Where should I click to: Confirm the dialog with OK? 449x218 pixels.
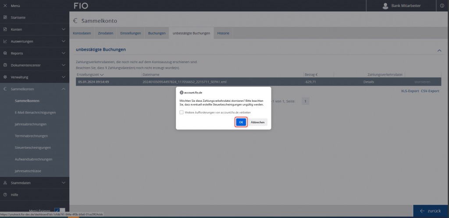click(x=241, y=122)
